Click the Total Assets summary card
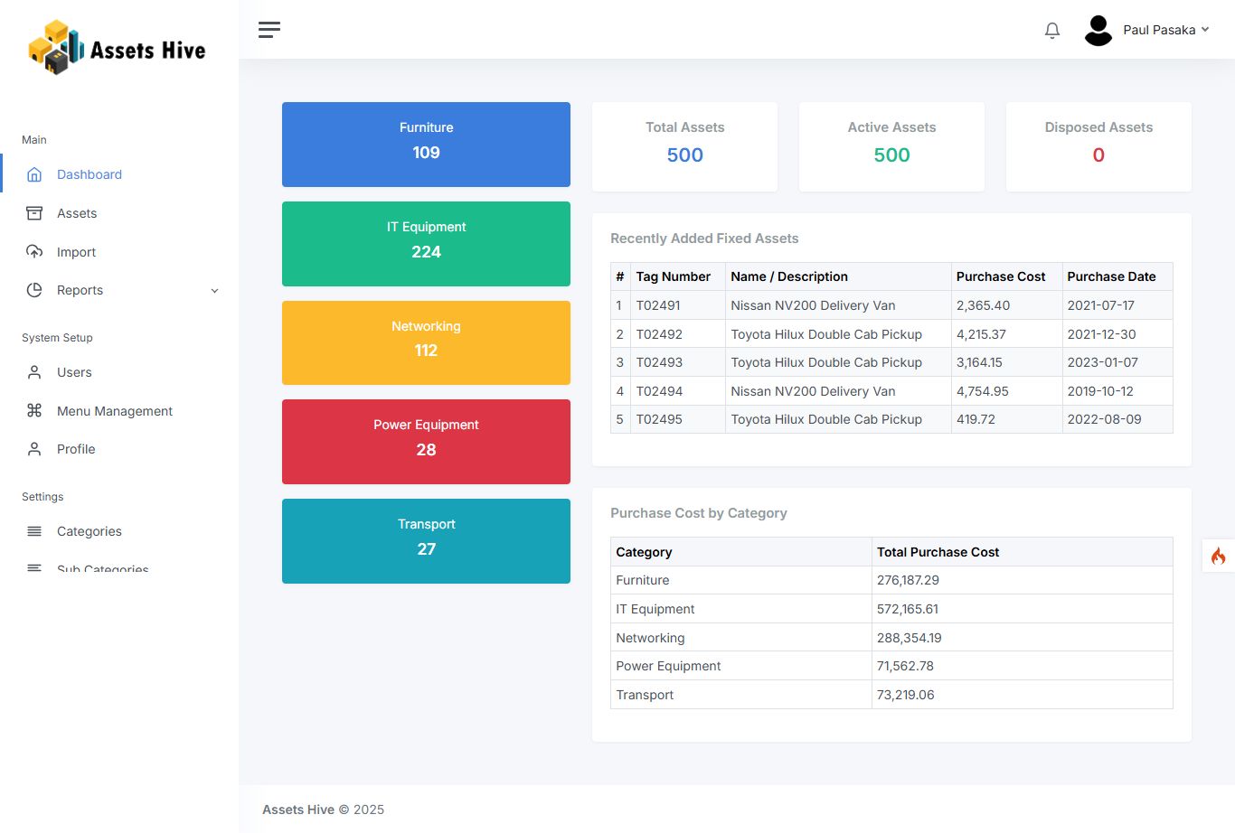Viewport: 1235px width, 833px height. tap(684, 146)
